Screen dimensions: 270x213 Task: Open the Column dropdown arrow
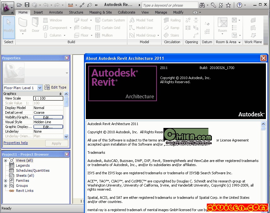coord(64,35)
